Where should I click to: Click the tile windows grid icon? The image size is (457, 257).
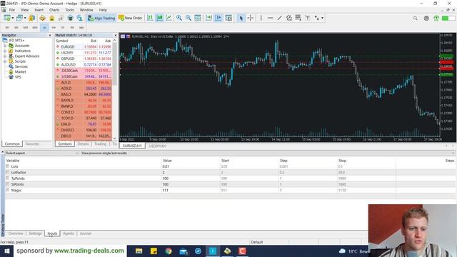[198, 18]
